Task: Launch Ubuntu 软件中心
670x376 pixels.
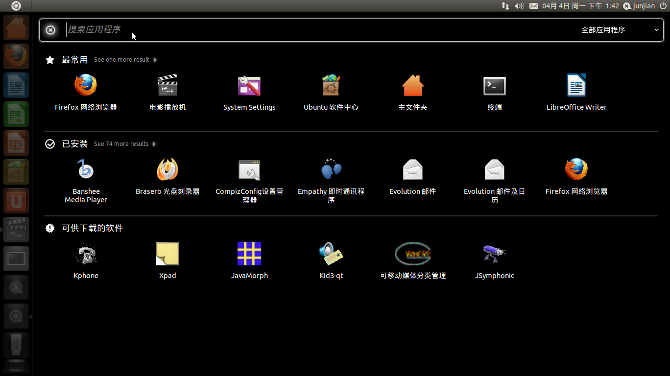Action: (331, 93)
